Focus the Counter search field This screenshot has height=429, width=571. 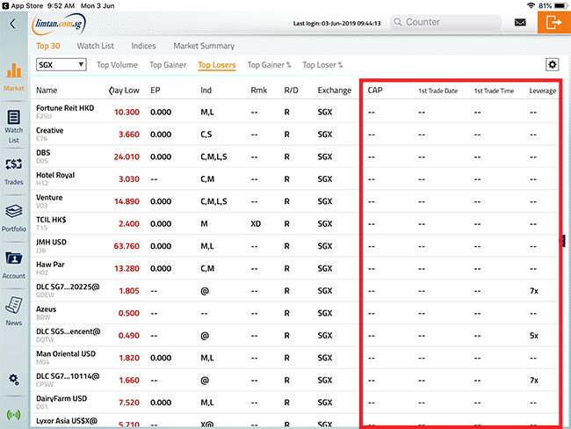click(x=446, y=22)
